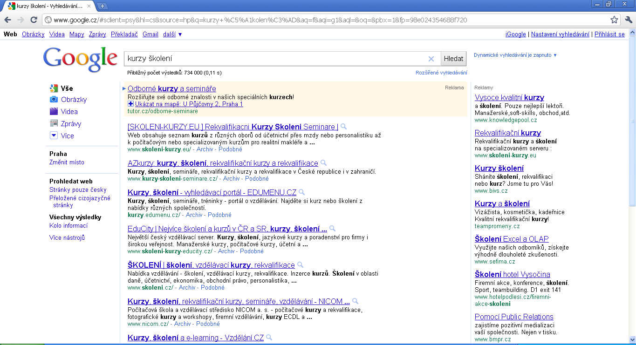Open Překladač in the top navigation
Screen dimensions: 636x345
(124, 34)
